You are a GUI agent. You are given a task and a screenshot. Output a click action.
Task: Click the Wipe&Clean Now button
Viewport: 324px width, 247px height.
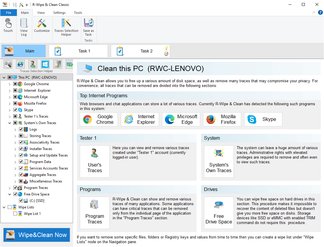tap(37, 235)
